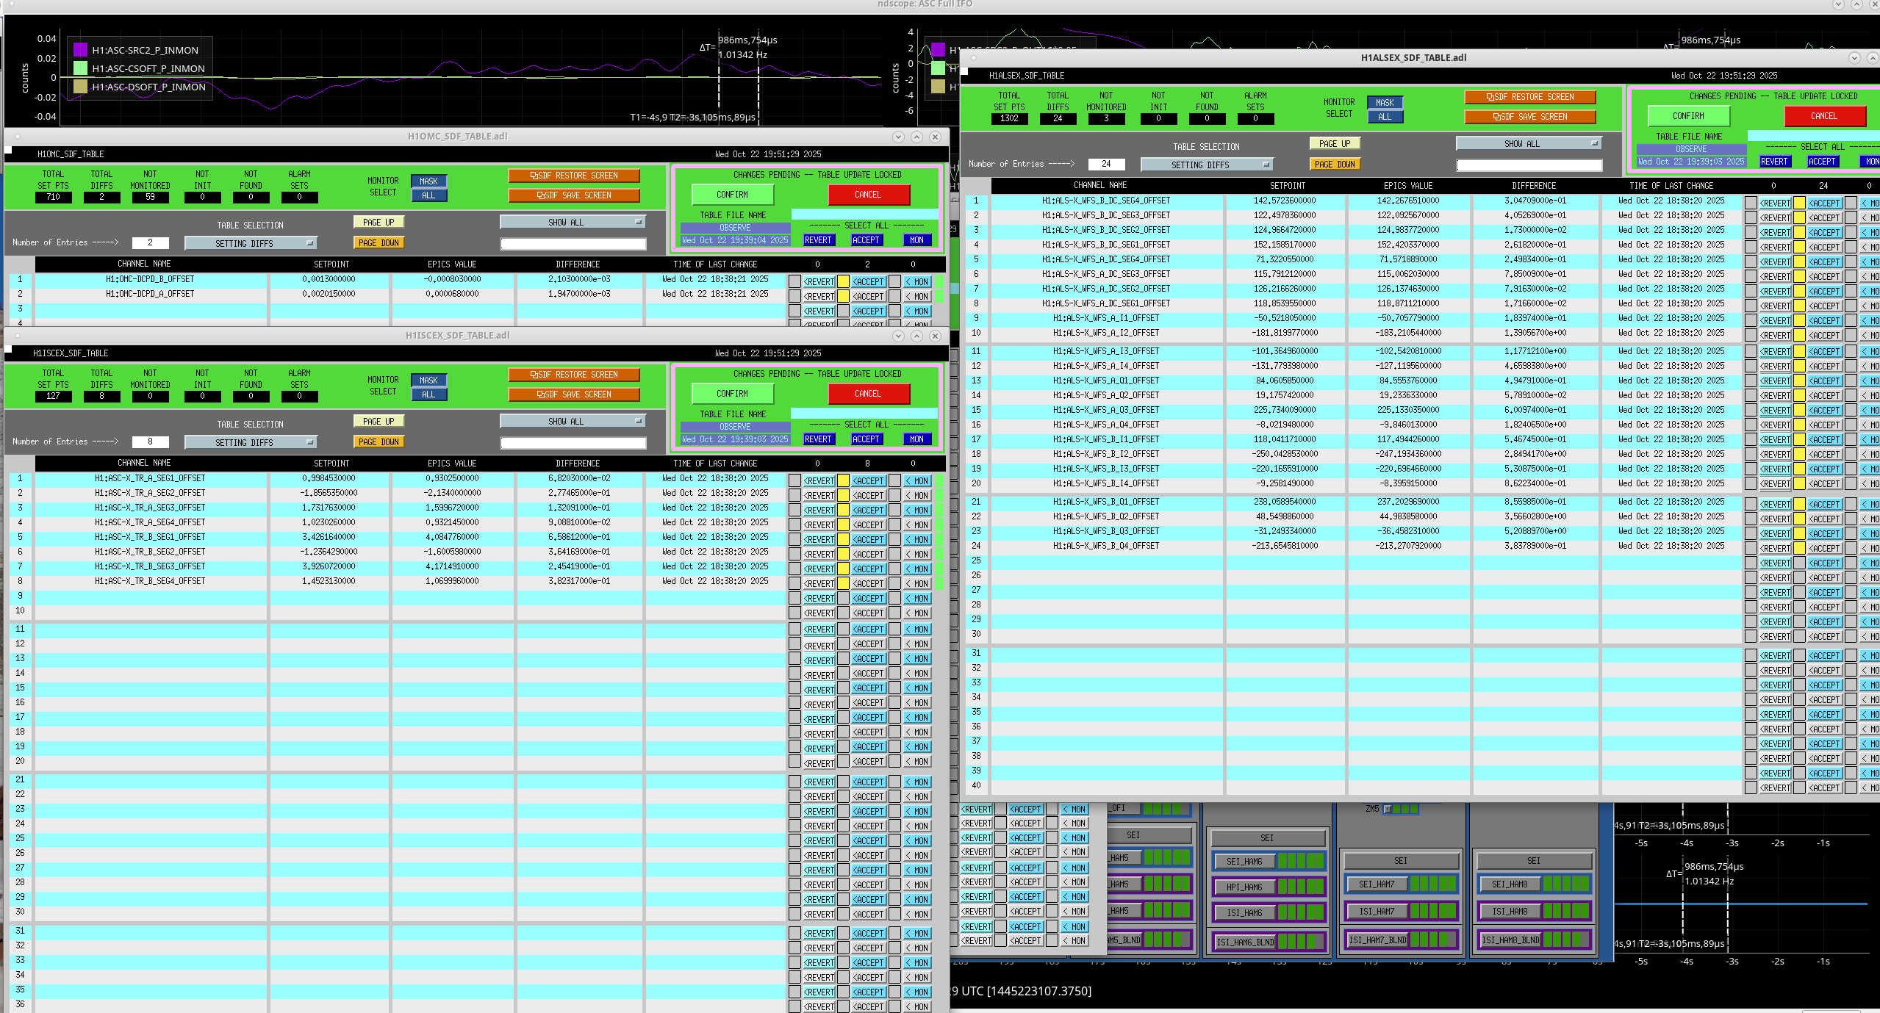Open the ISI_HAM7_BLND status button
The width and height of the screenshot is (1880, 1013).
click(x=1377, y=940)
